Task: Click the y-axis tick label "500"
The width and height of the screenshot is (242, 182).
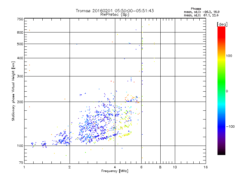Action: [20, 44]
